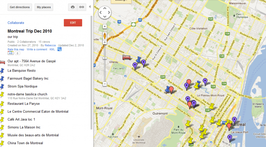Click Rate this map link
This screenshot has height=147, width=266.
[16, 49]
